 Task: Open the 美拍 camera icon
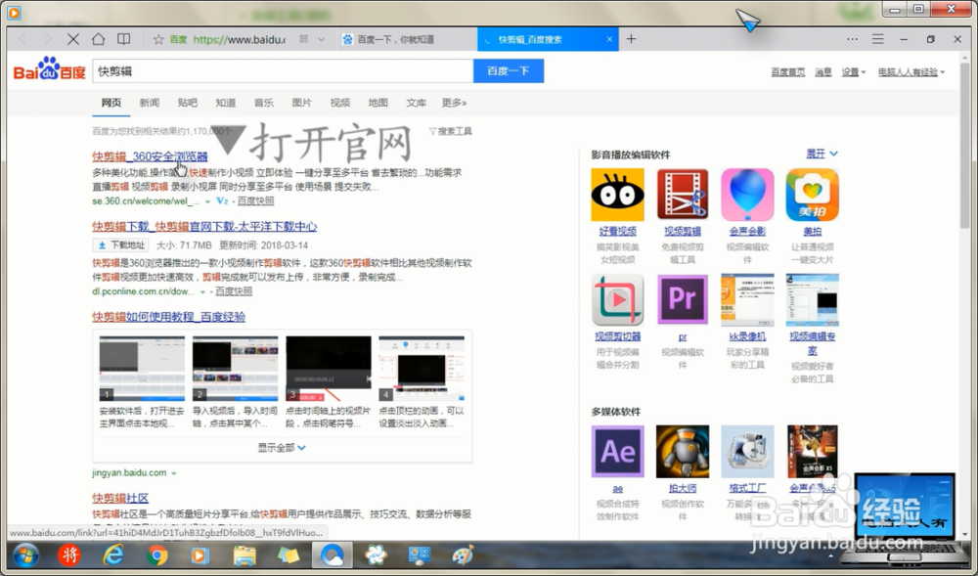(x=812, y=195)
